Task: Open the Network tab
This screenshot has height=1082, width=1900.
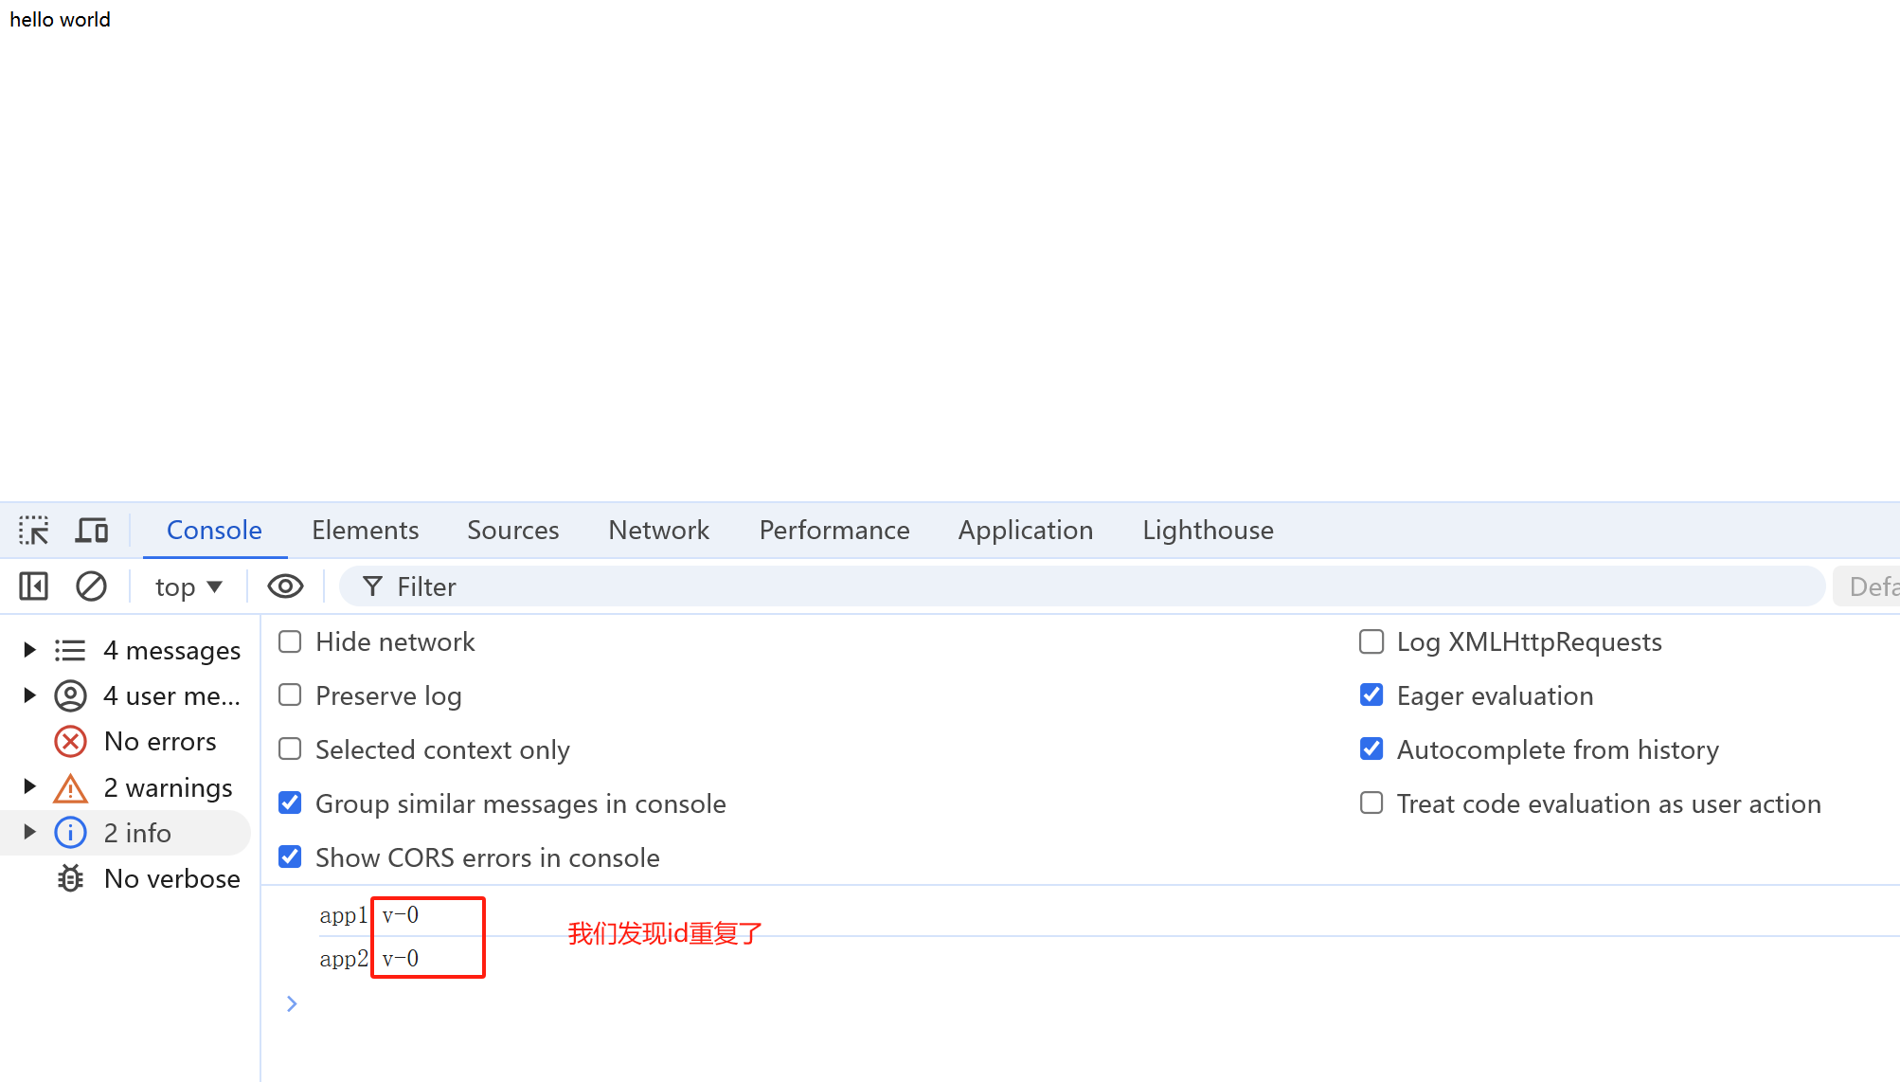Action: 658,531
